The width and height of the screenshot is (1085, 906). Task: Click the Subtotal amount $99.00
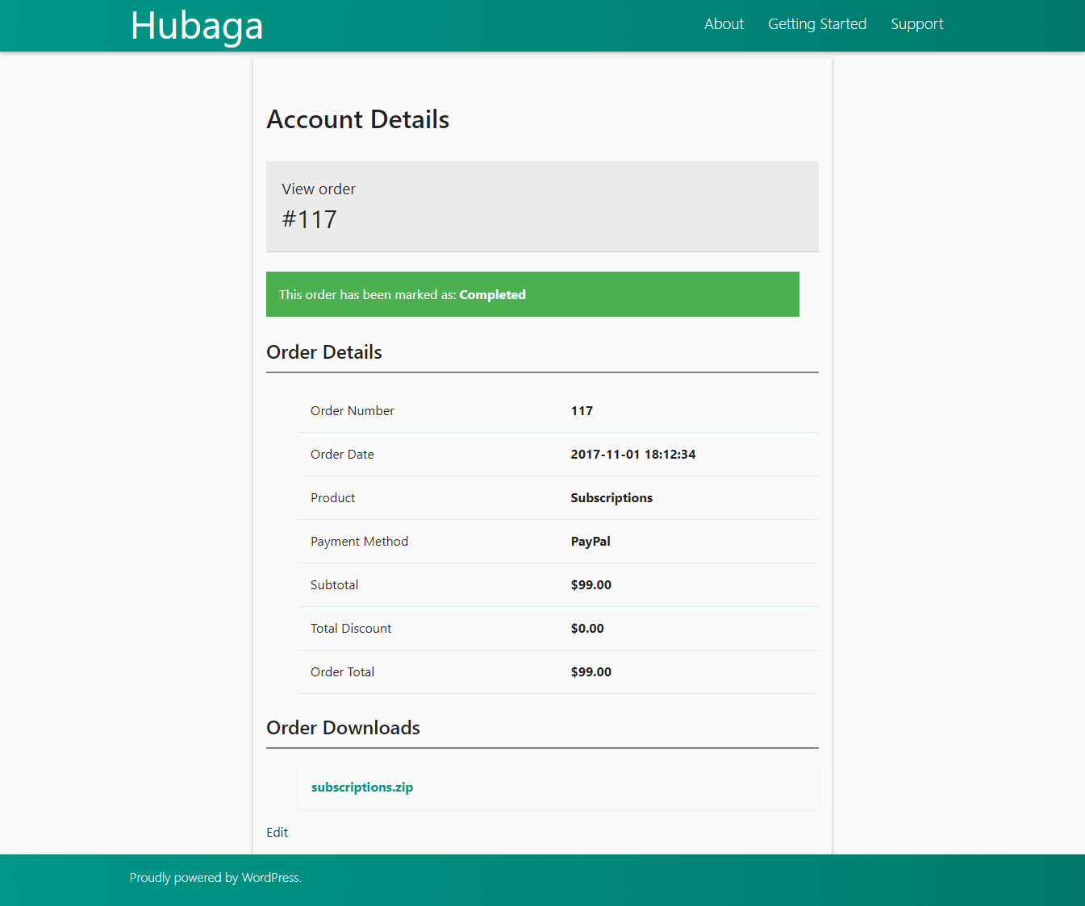pos(591,585)
